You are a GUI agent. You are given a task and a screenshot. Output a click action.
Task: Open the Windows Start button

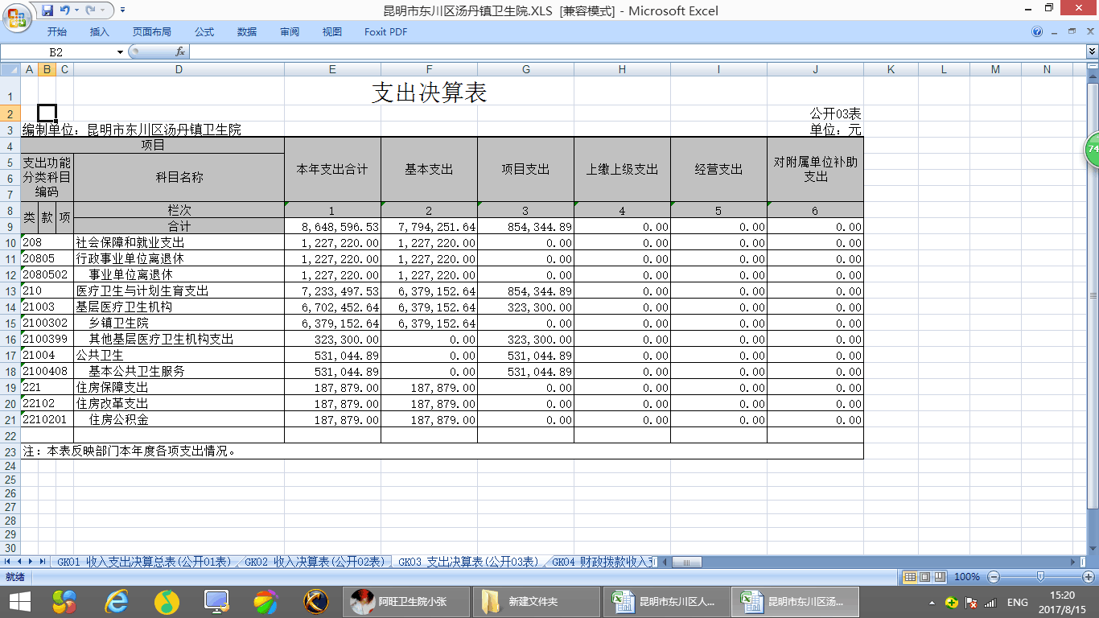pyautogui.click(x=19, y=601)
